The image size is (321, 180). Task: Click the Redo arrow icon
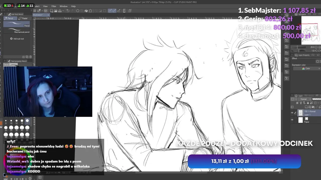pyautogui.click(x=72, y=11)
